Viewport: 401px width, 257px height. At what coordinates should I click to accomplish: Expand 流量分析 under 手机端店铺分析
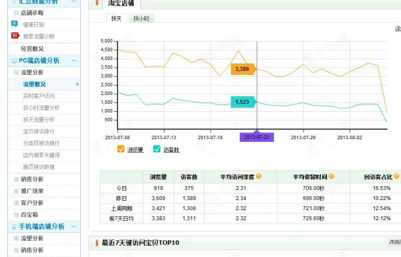tap(16, 238)
